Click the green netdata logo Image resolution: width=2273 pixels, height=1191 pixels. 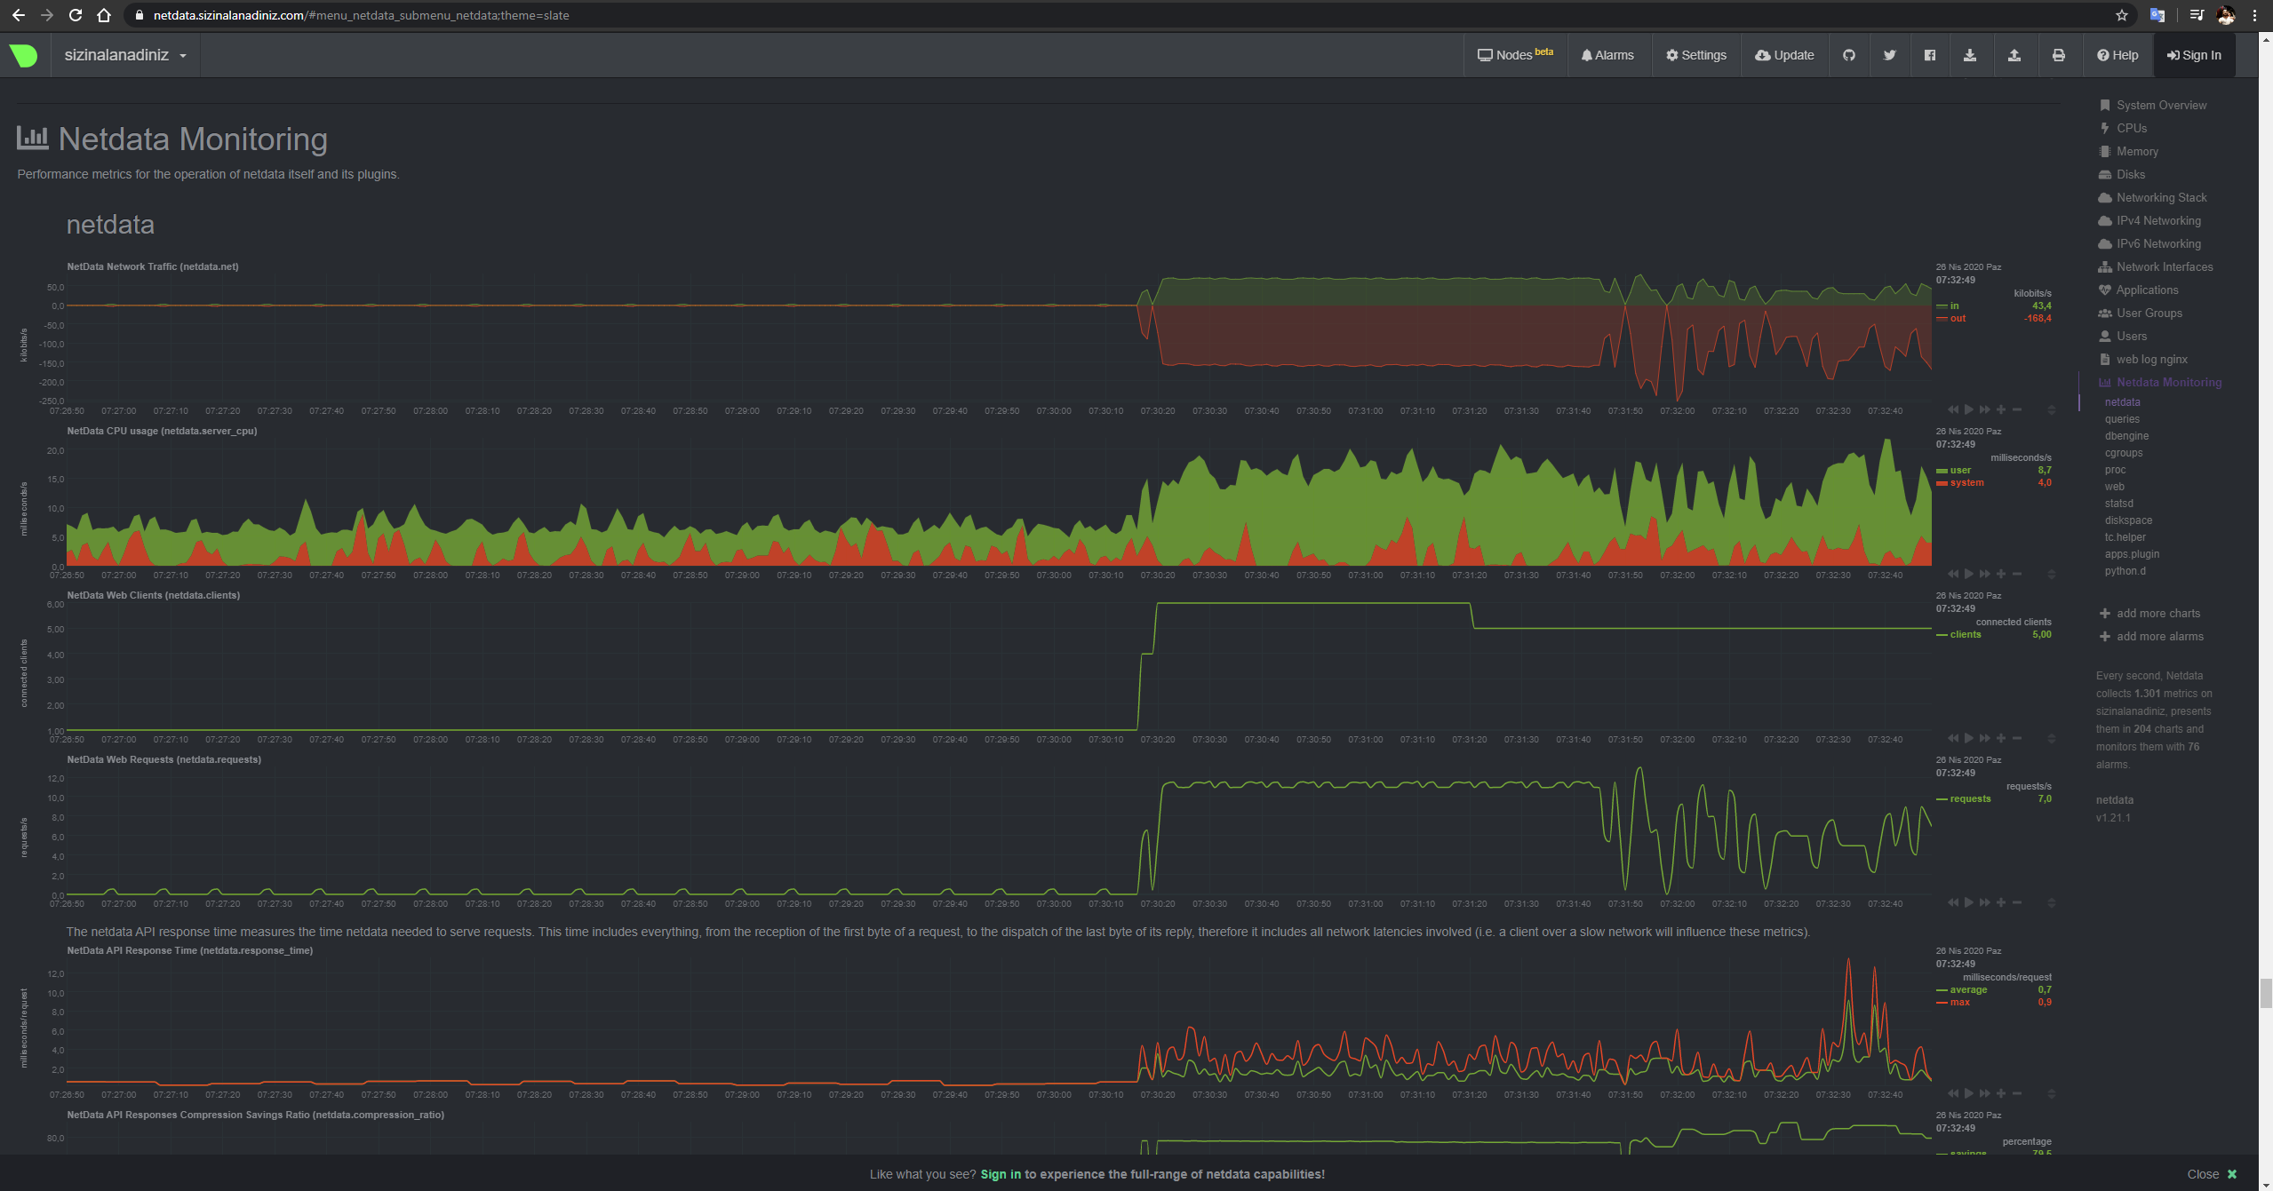click(24, 55)
